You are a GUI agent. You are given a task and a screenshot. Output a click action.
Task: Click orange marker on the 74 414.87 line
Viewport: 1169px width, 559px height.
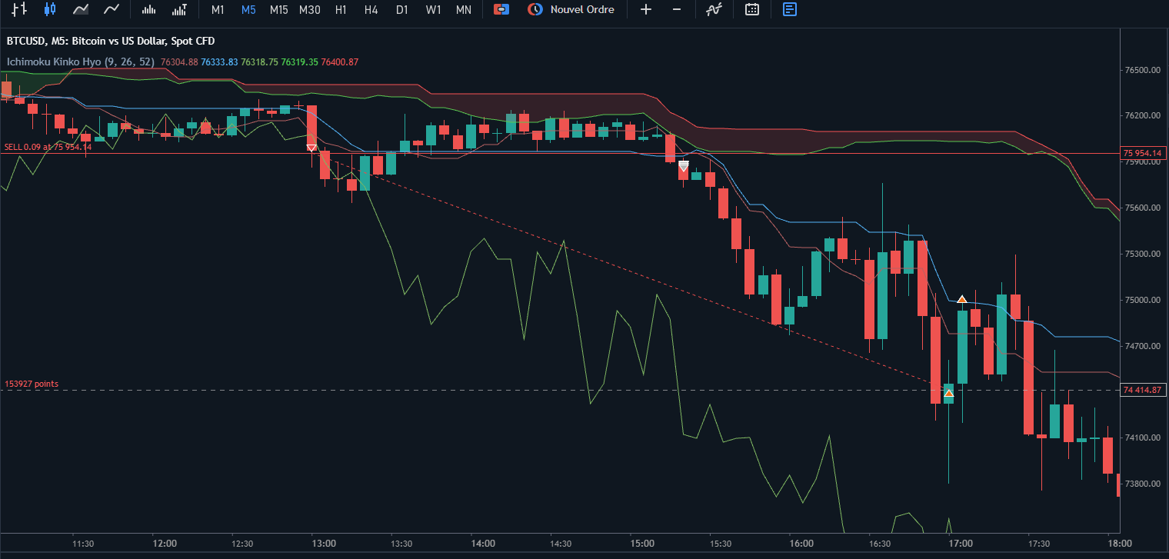(x=949, y=394)
